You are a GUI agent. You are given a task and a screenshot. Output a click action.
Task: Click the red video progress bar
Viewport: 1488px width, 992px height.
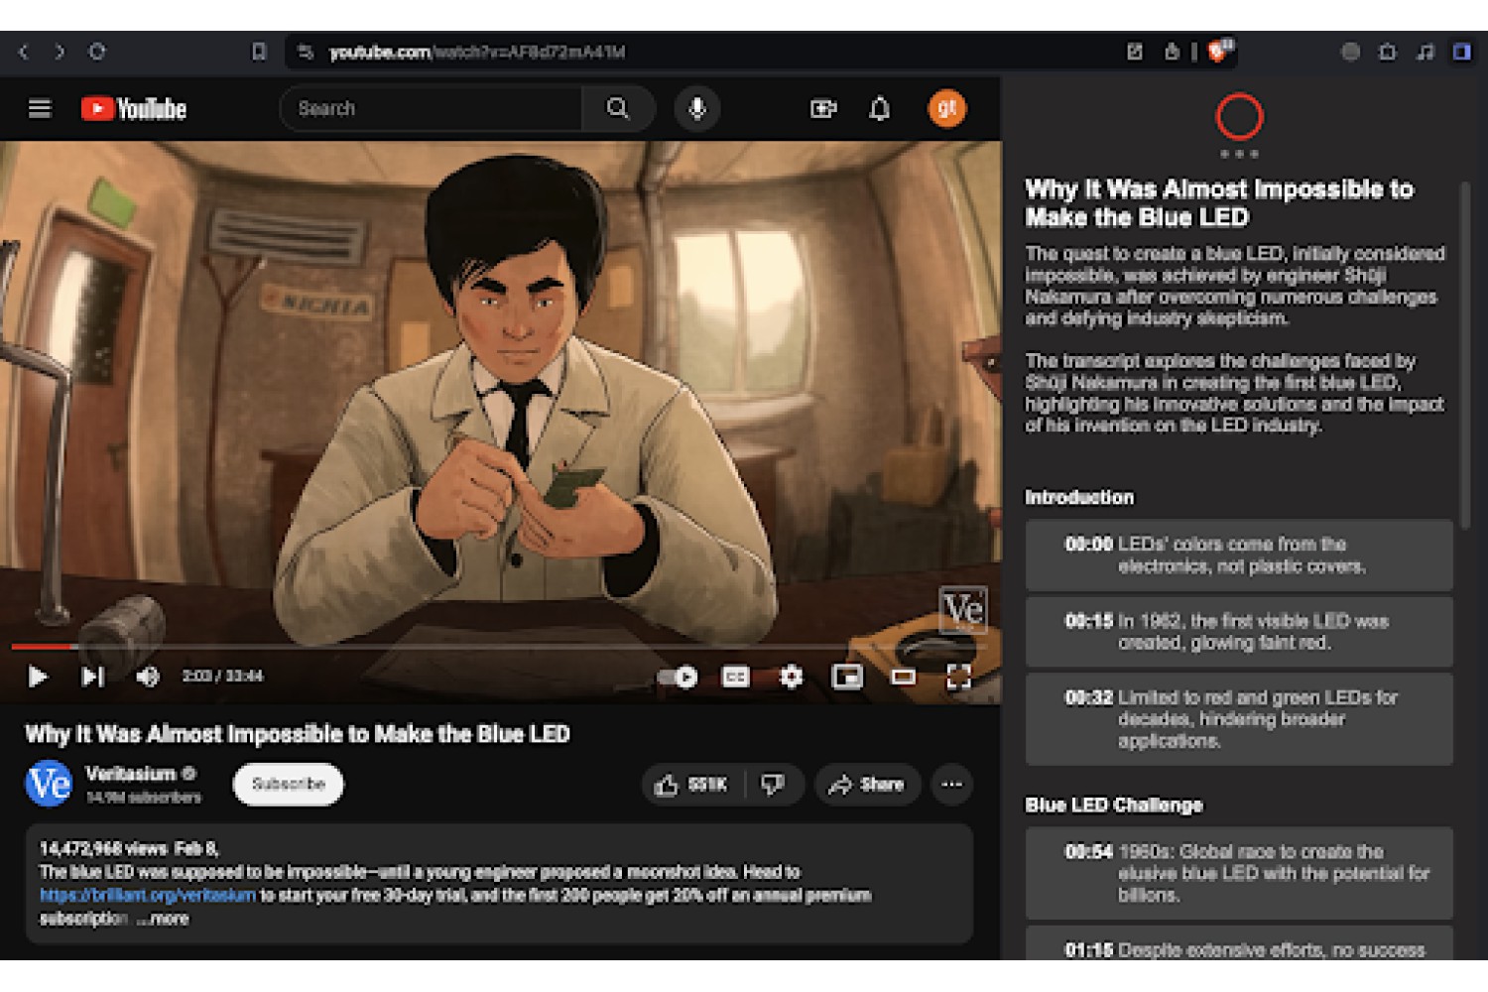(501, 647)
